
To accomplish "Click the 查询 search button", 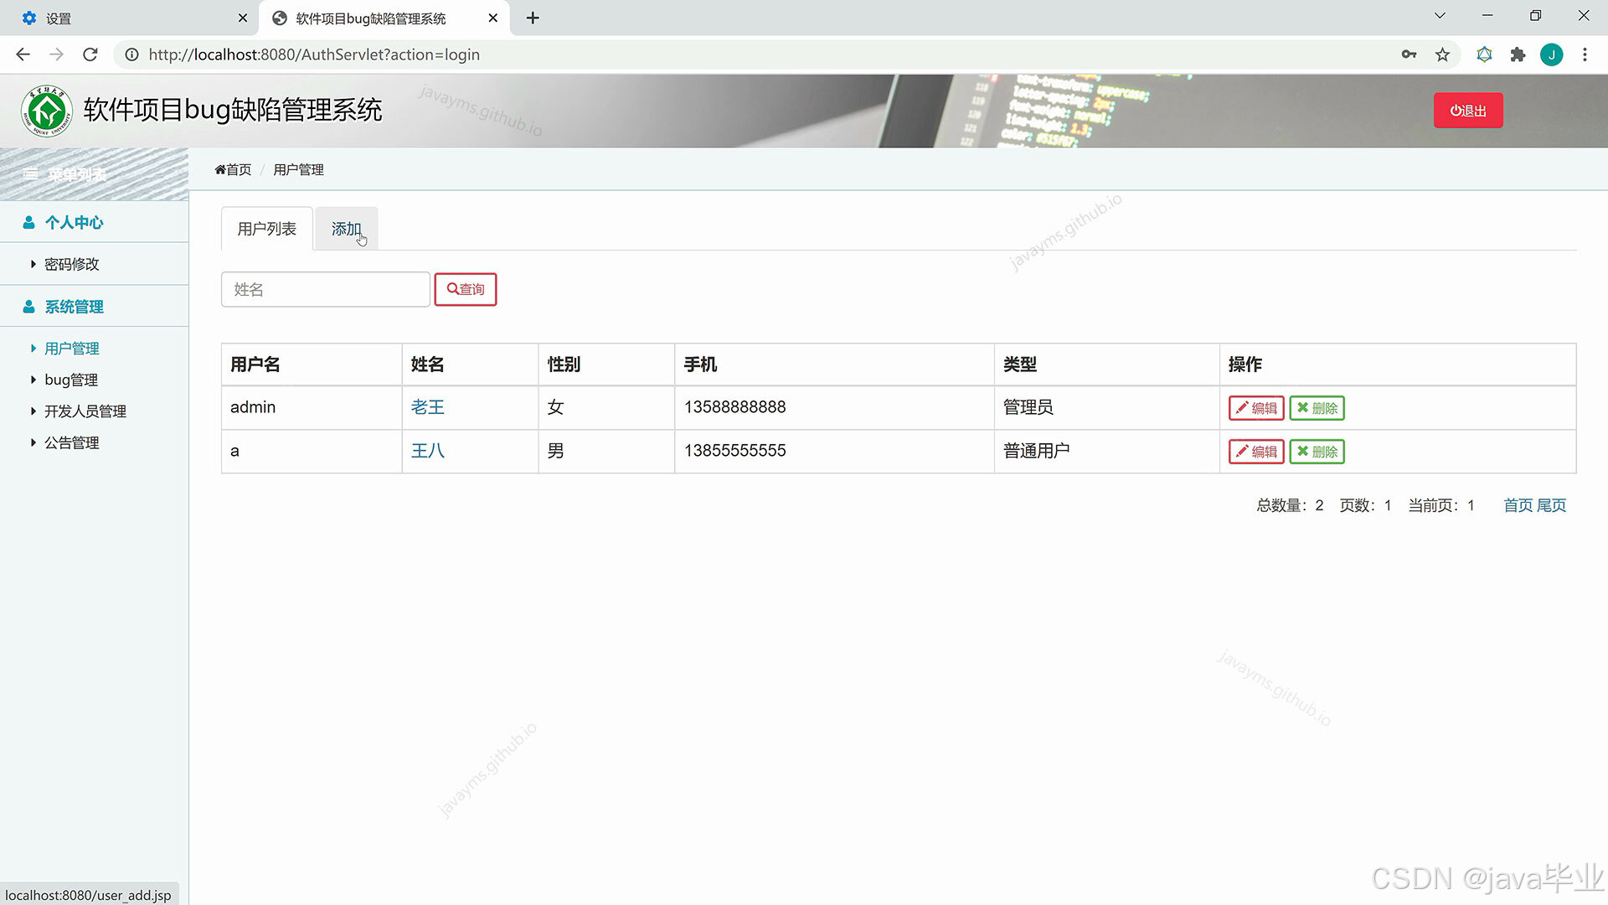I will 466,289.
